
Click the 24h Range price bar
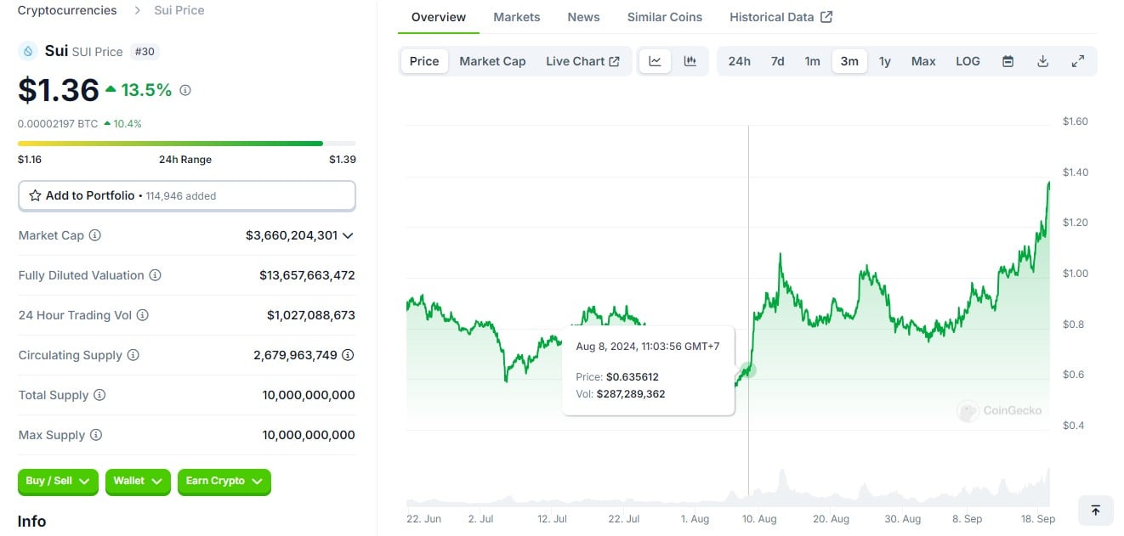(186, 144)
